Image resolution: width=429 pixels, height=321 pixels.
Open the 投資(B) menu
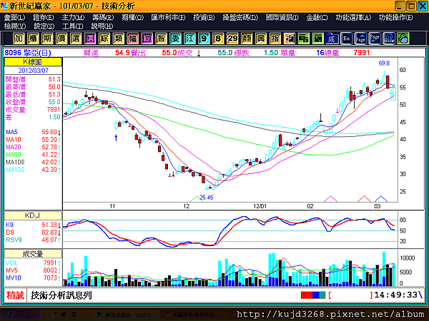tap(204, 18)
